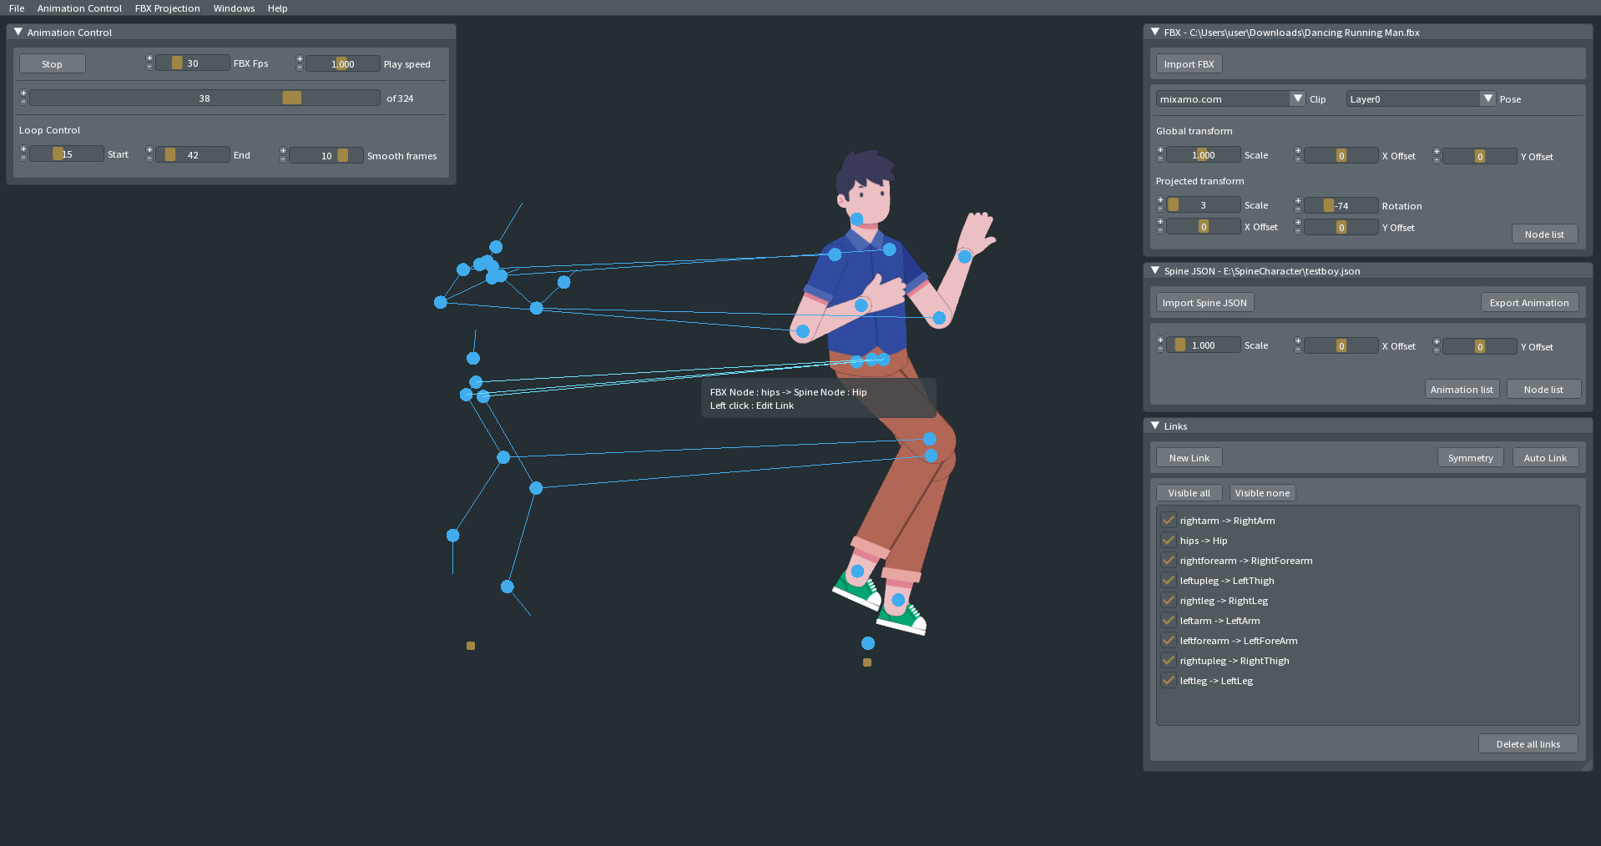Click the Import FBX button
This screenshot has width=1601, height=846.
[x=1188, y=63]
